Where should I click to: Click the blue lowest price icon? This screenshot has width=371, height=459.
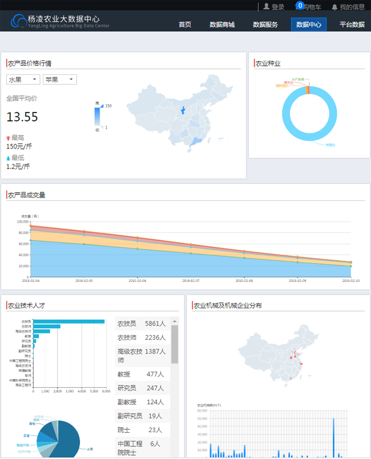(8, 158)
